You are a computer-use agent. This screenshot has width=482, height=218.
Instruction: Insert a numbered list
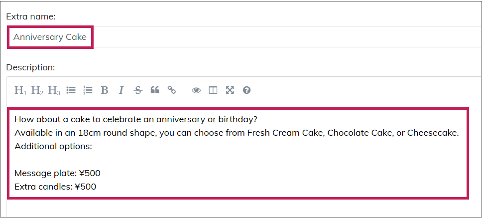click(88, 90)
